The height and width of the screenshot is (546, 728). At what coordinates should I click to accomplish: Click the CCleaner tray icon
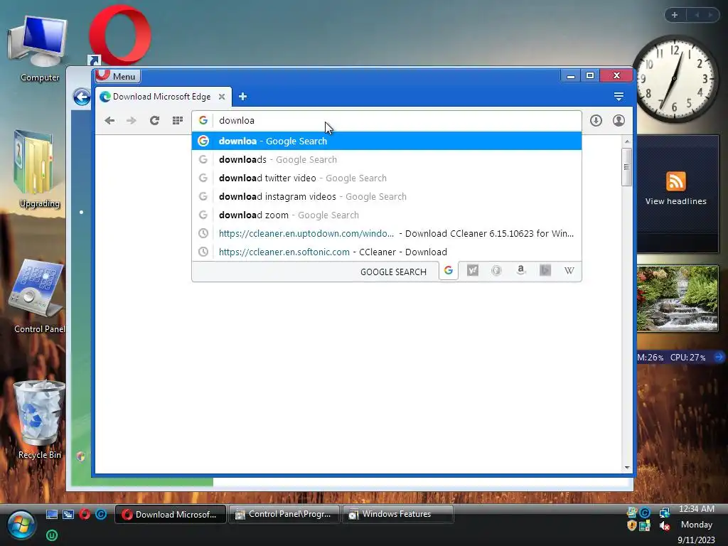click(x=645, y=513)
